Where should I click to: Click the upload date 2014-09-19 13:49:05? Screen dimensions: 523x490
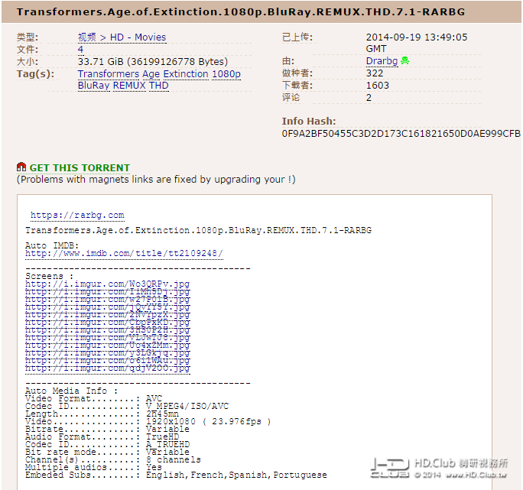417,37
